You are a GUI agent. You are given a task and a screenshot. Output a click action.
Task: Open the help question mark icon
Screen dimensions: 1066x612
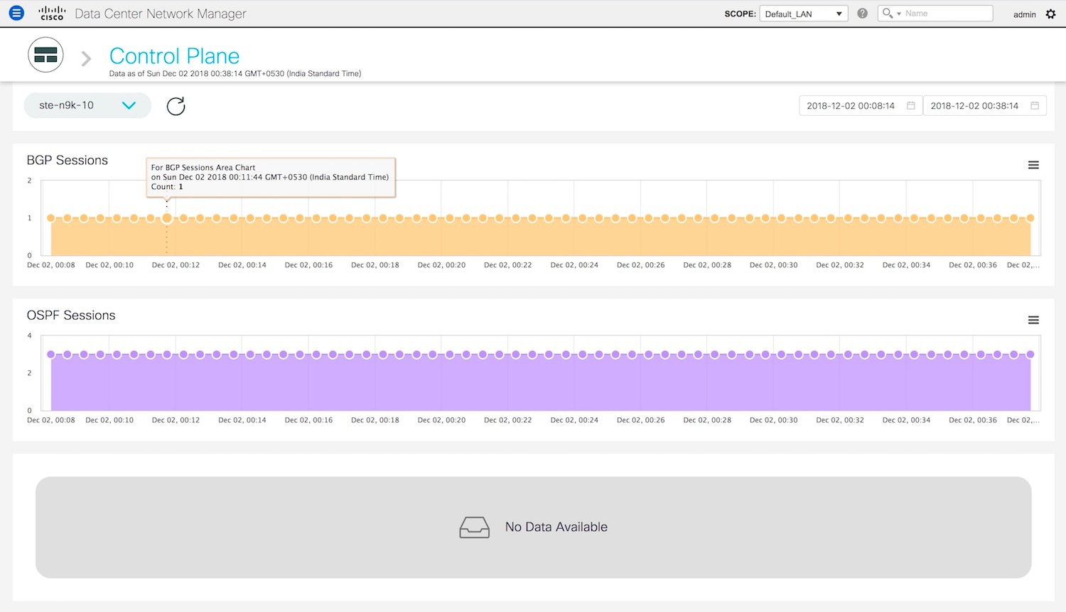point(862,14)
